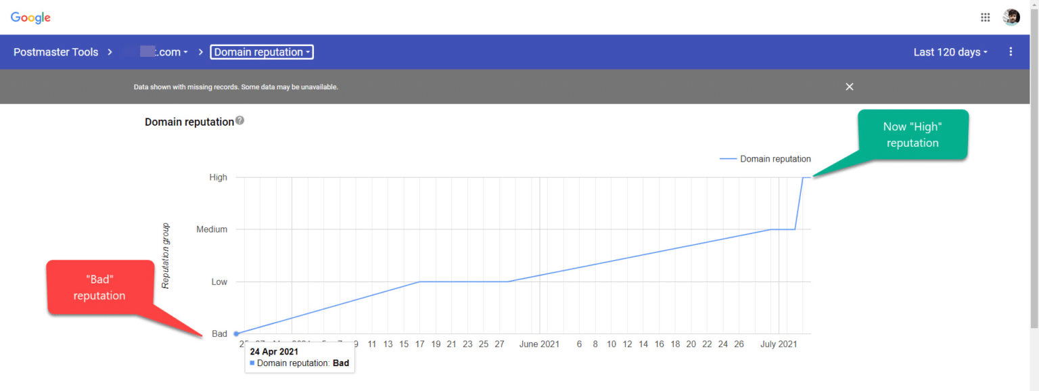The height and width of the screenshot is (391, 1039).
Task: Click the green Now High reputation callout
Action: 913,135
